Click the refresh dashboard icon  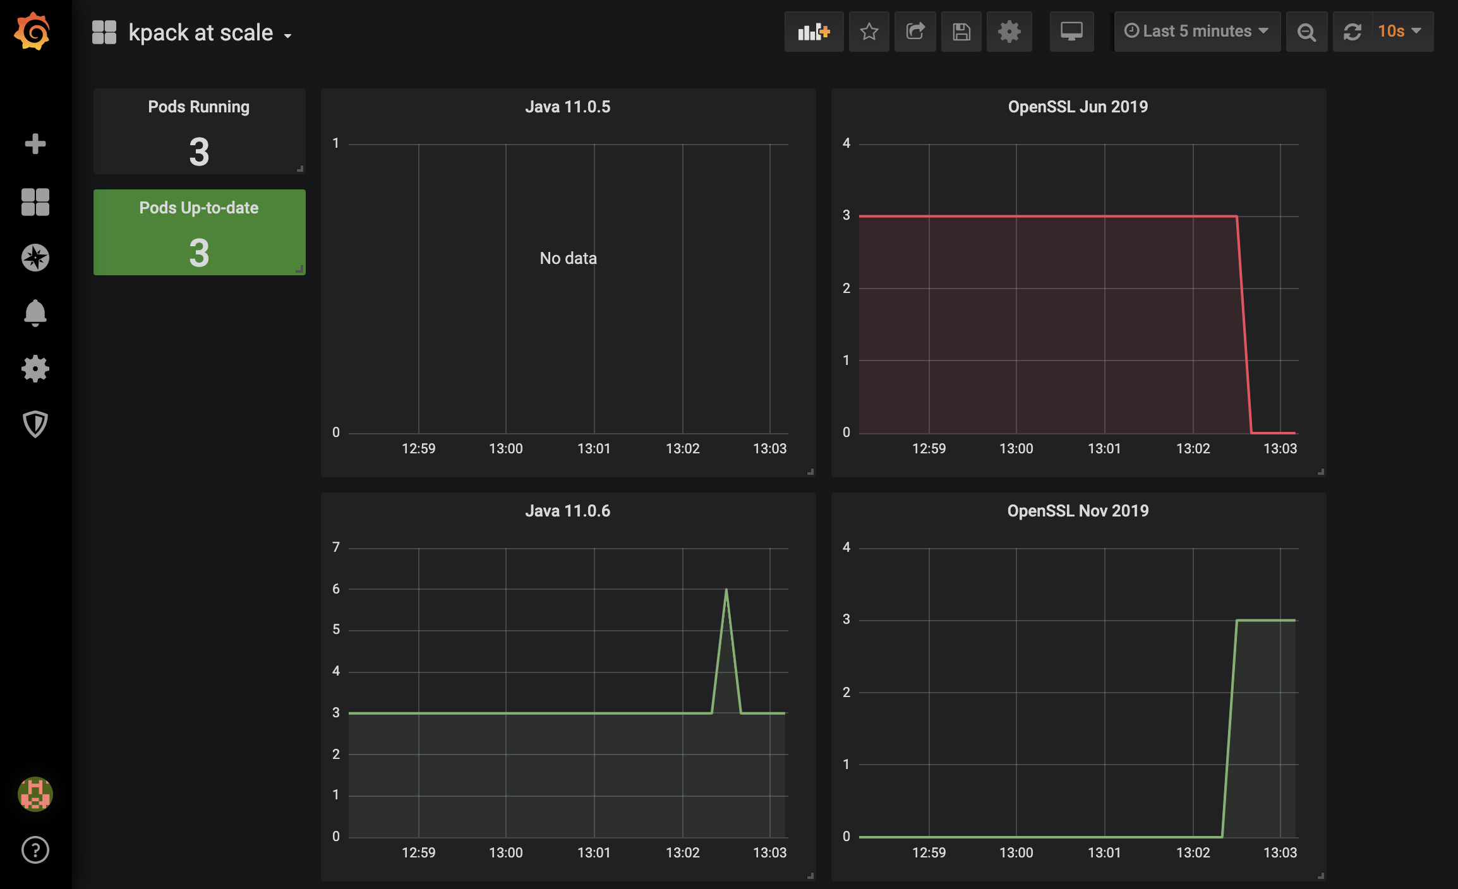point(1353,32)
